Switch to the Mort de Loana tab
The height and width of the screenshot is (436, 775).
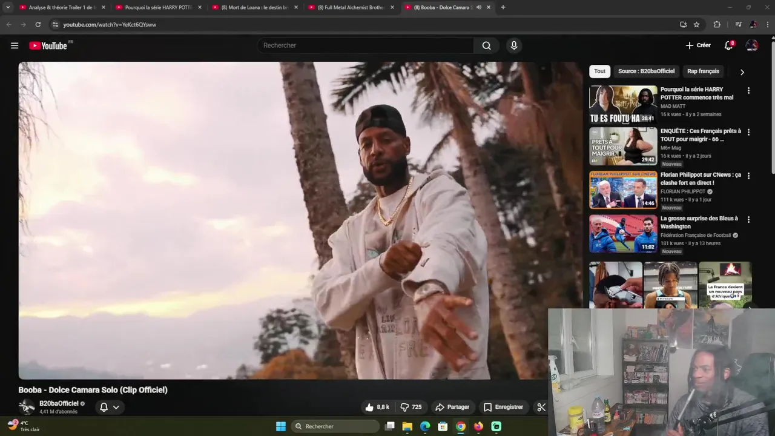click(255, 7)
